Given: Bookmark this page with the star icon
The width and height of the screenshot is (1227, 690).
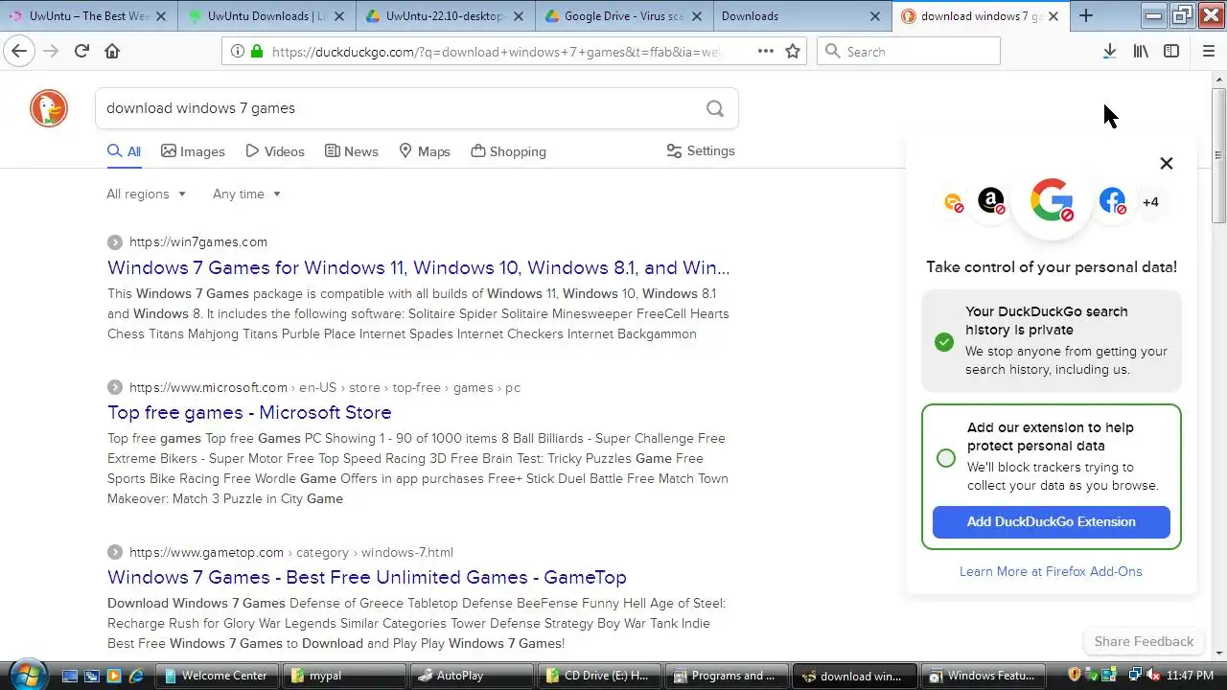Looking at the screenshot, I should tap(793, 51).
